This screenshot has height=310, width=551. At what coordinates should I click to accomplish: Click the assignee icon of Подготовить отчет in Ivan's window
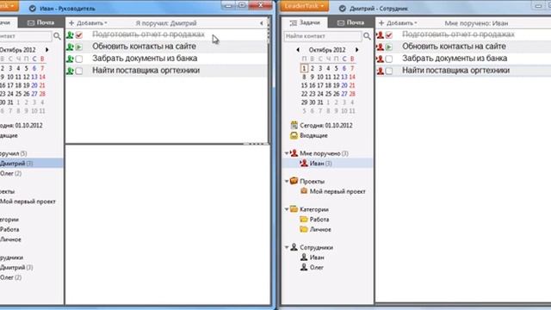click(x=70, y=34)
